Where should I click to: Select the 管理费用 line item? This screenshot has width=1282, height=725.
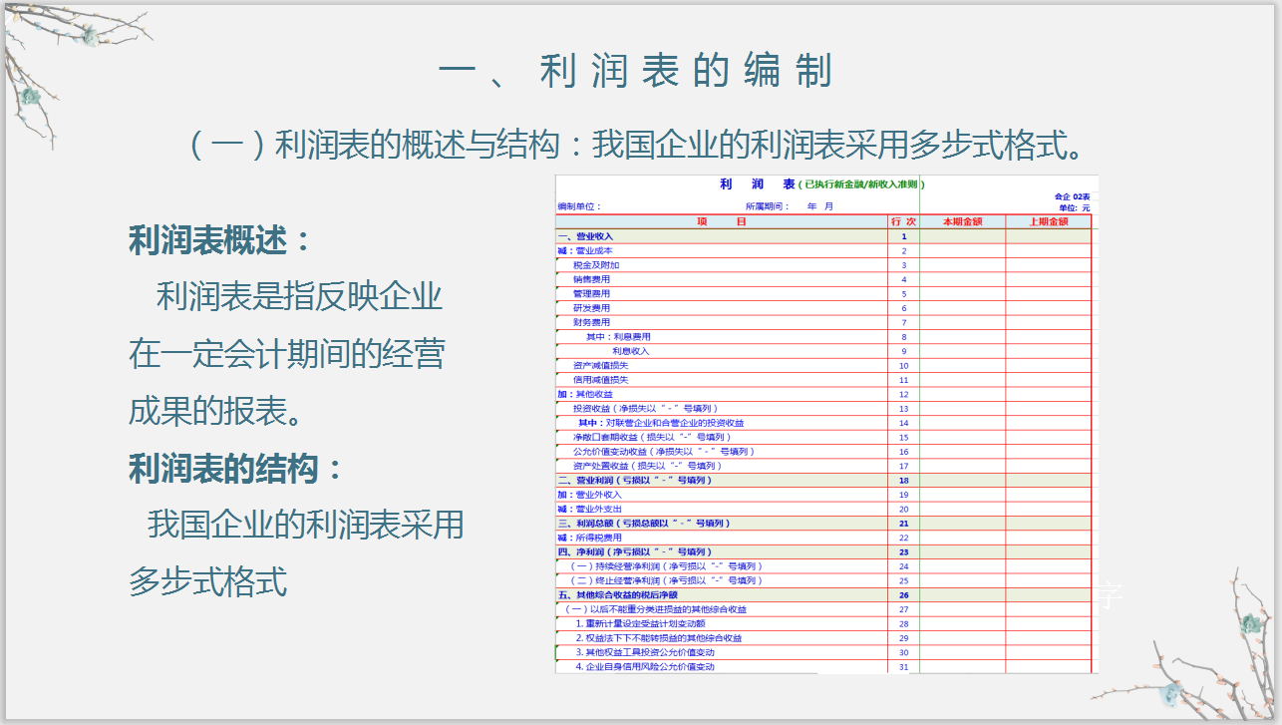click(x=618, y=294)
